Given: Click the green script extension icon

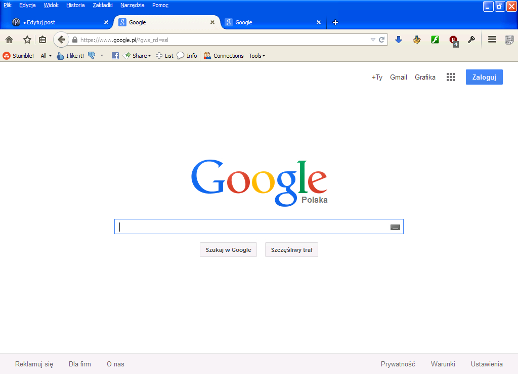Looking at the screenshot, I should pyautogui.click(x=435, y=40).
